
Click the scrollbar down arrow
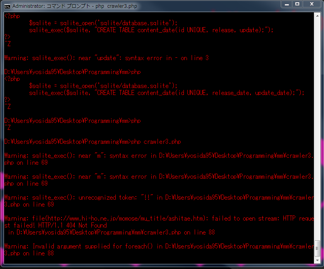(x=317, y=260)
